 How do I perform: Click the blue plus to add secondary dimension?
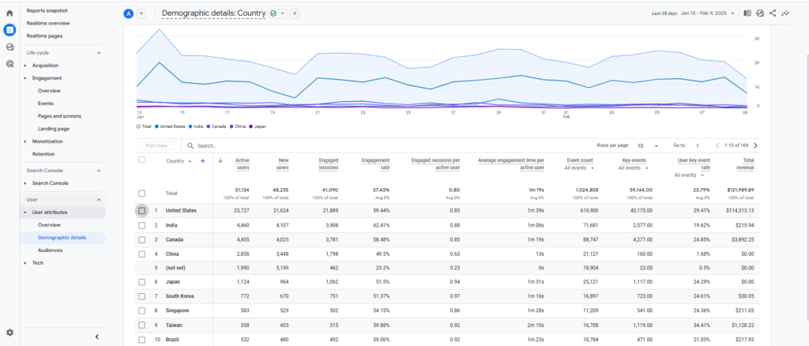203,161
